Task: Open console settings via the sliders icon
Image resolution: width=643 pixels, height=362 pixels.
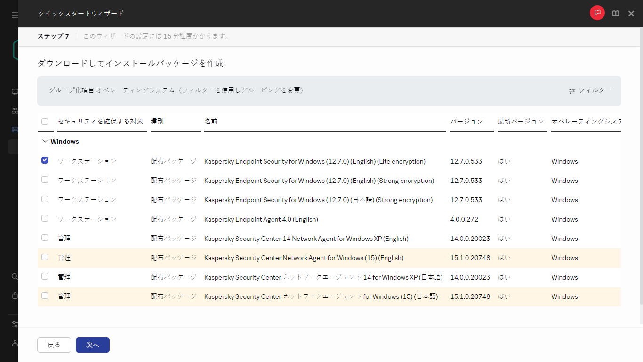Action: pyautogui.click(x=14, y=324)
